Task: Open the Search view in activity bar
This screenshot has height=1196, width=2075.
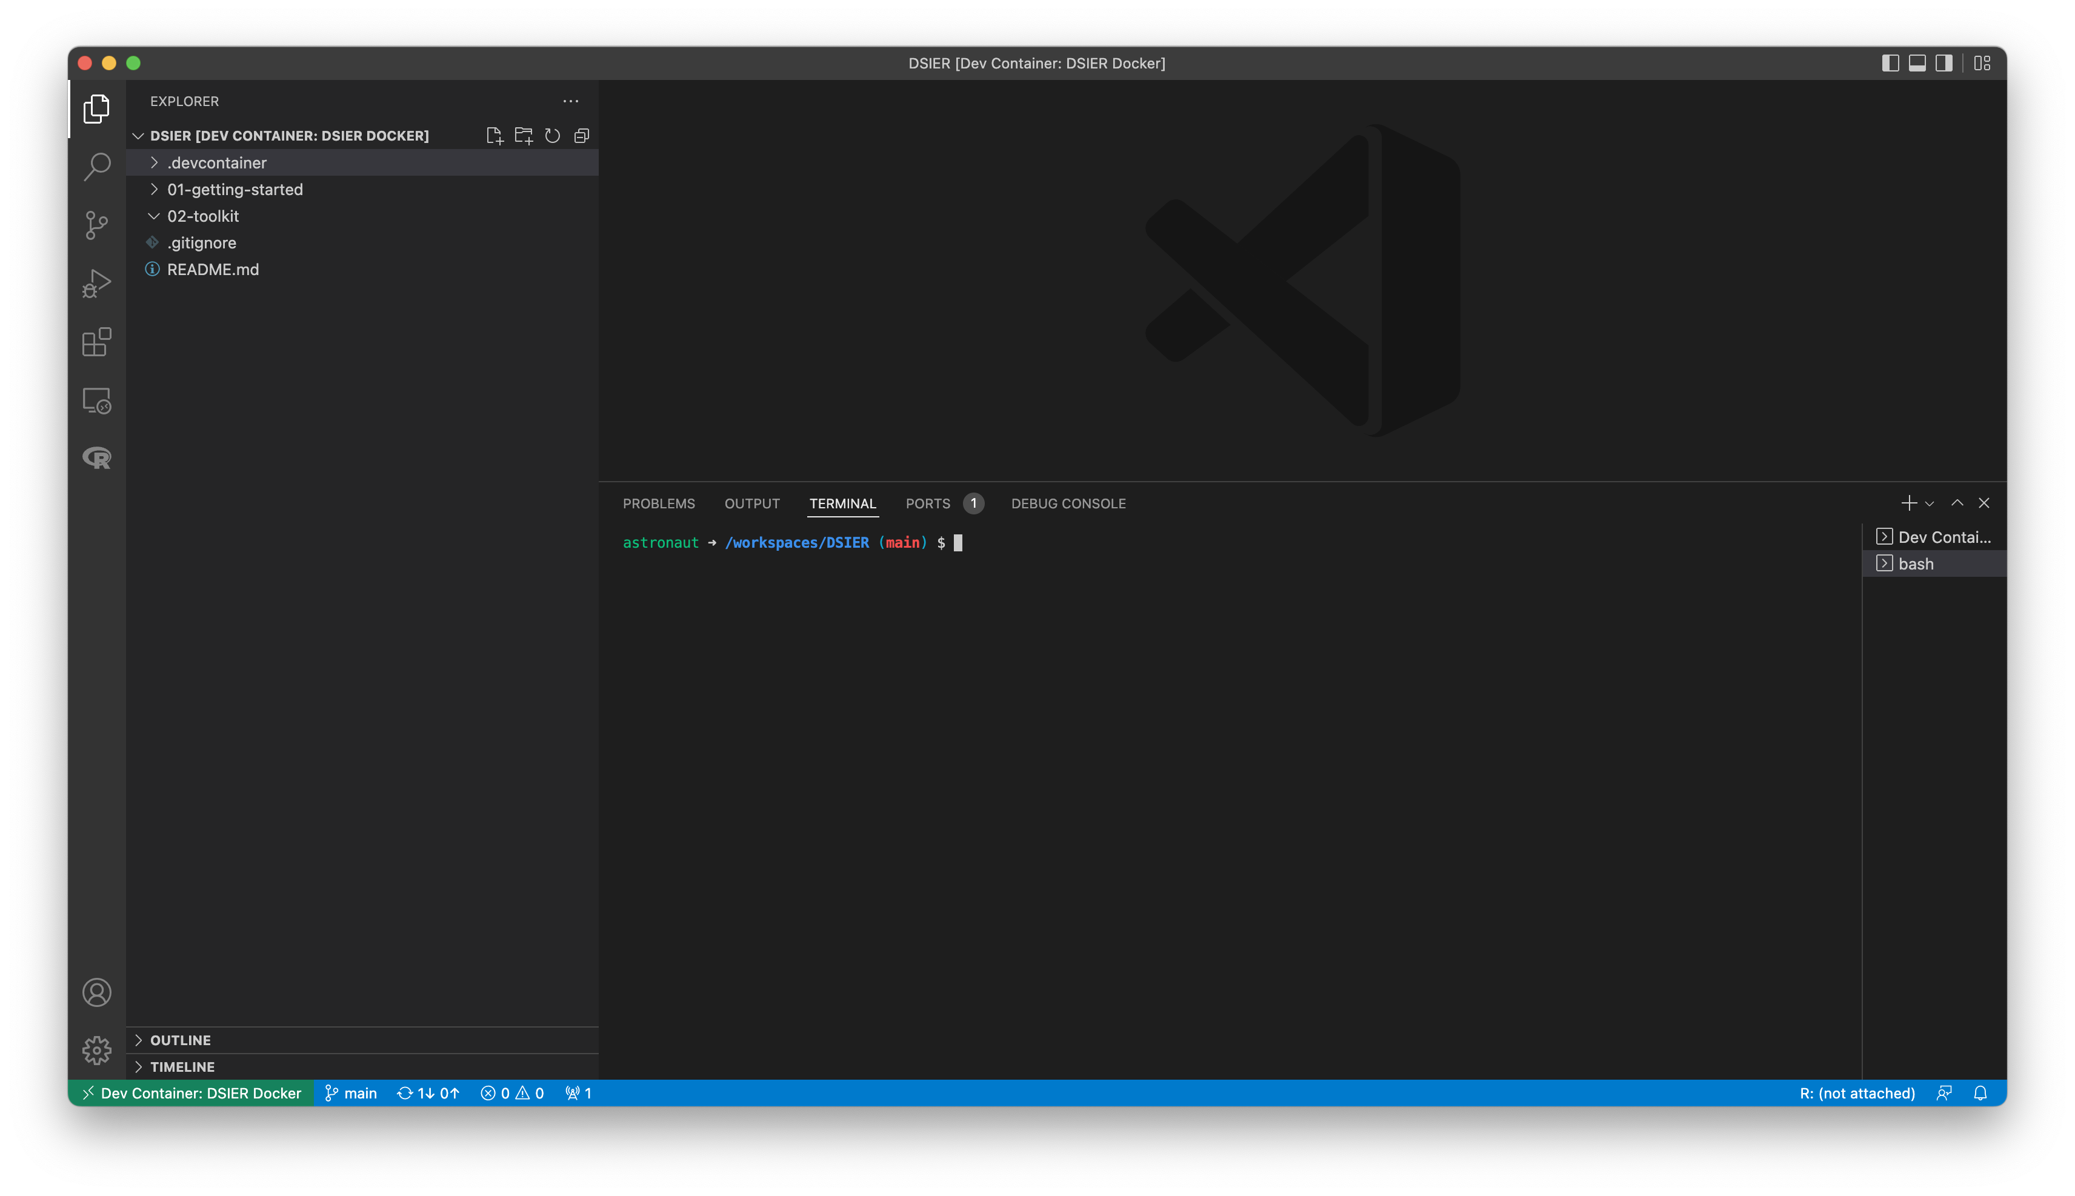Action: (97, 167)
